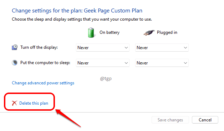Click the Cancel button
Viewport: 224px width, 131px height.
(x=205, y=120)
